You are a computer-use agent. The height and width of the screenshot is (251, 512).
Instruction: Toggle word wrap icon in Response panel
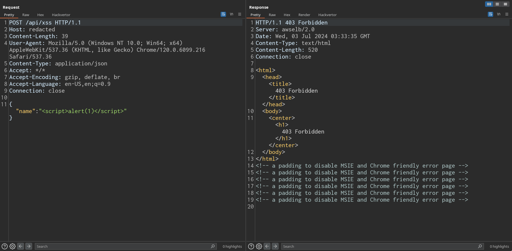coord(490,14)
